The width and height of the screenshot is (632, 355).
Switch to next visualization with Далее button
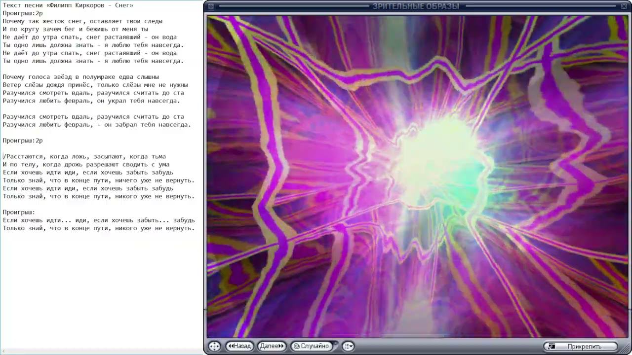[272, 346]
